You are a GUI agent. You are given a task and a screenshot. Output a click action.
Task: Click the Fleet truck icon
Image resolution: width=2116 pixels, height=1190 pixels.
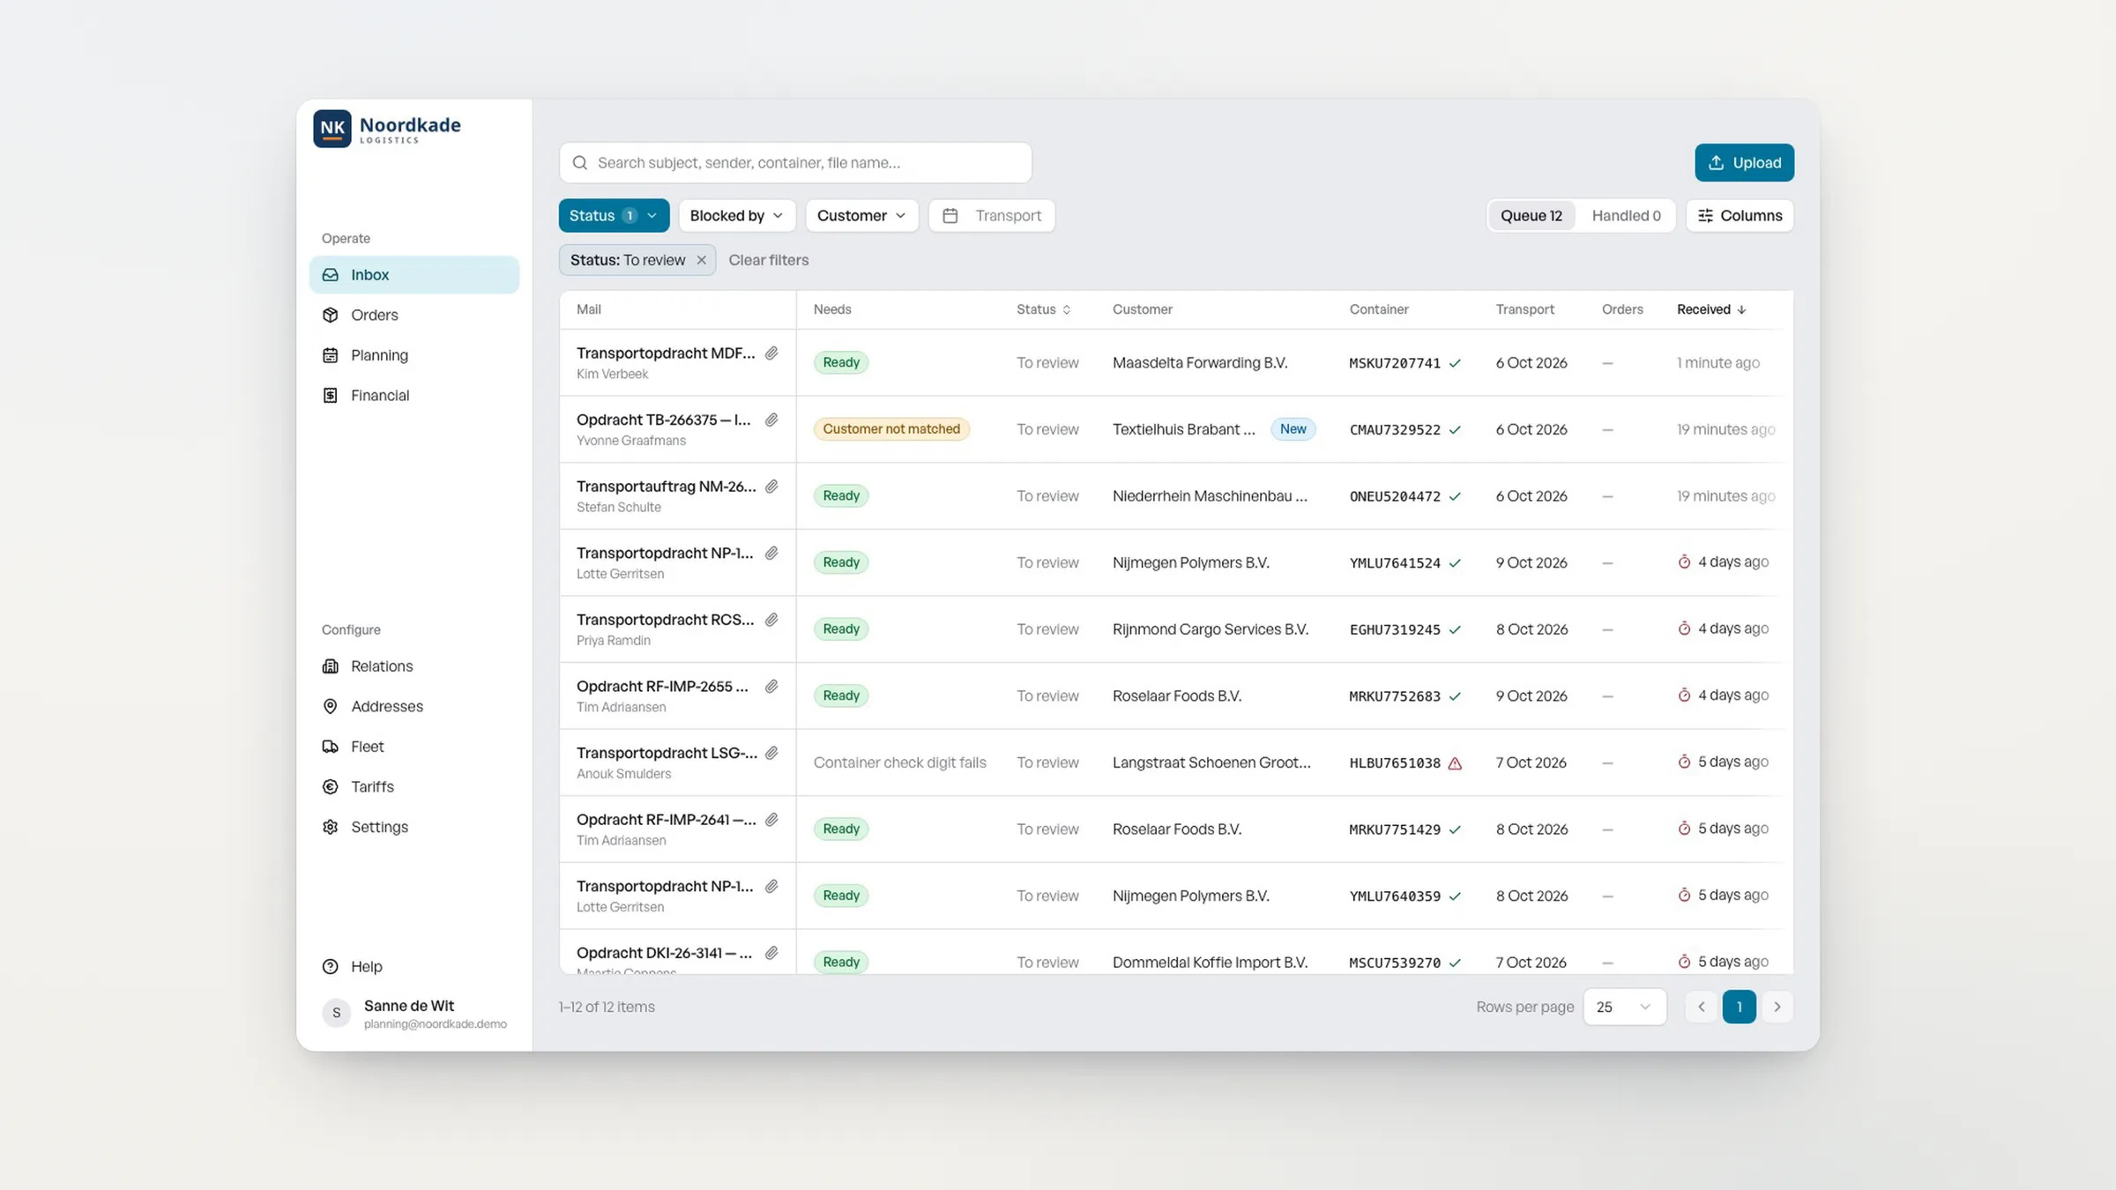331,747
